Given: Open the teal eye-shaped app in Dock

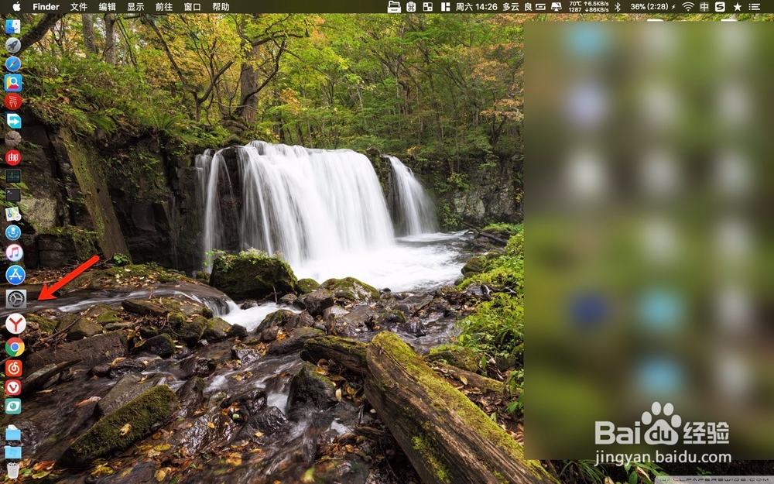Looking at the screenshot, I should click(13, 407).
